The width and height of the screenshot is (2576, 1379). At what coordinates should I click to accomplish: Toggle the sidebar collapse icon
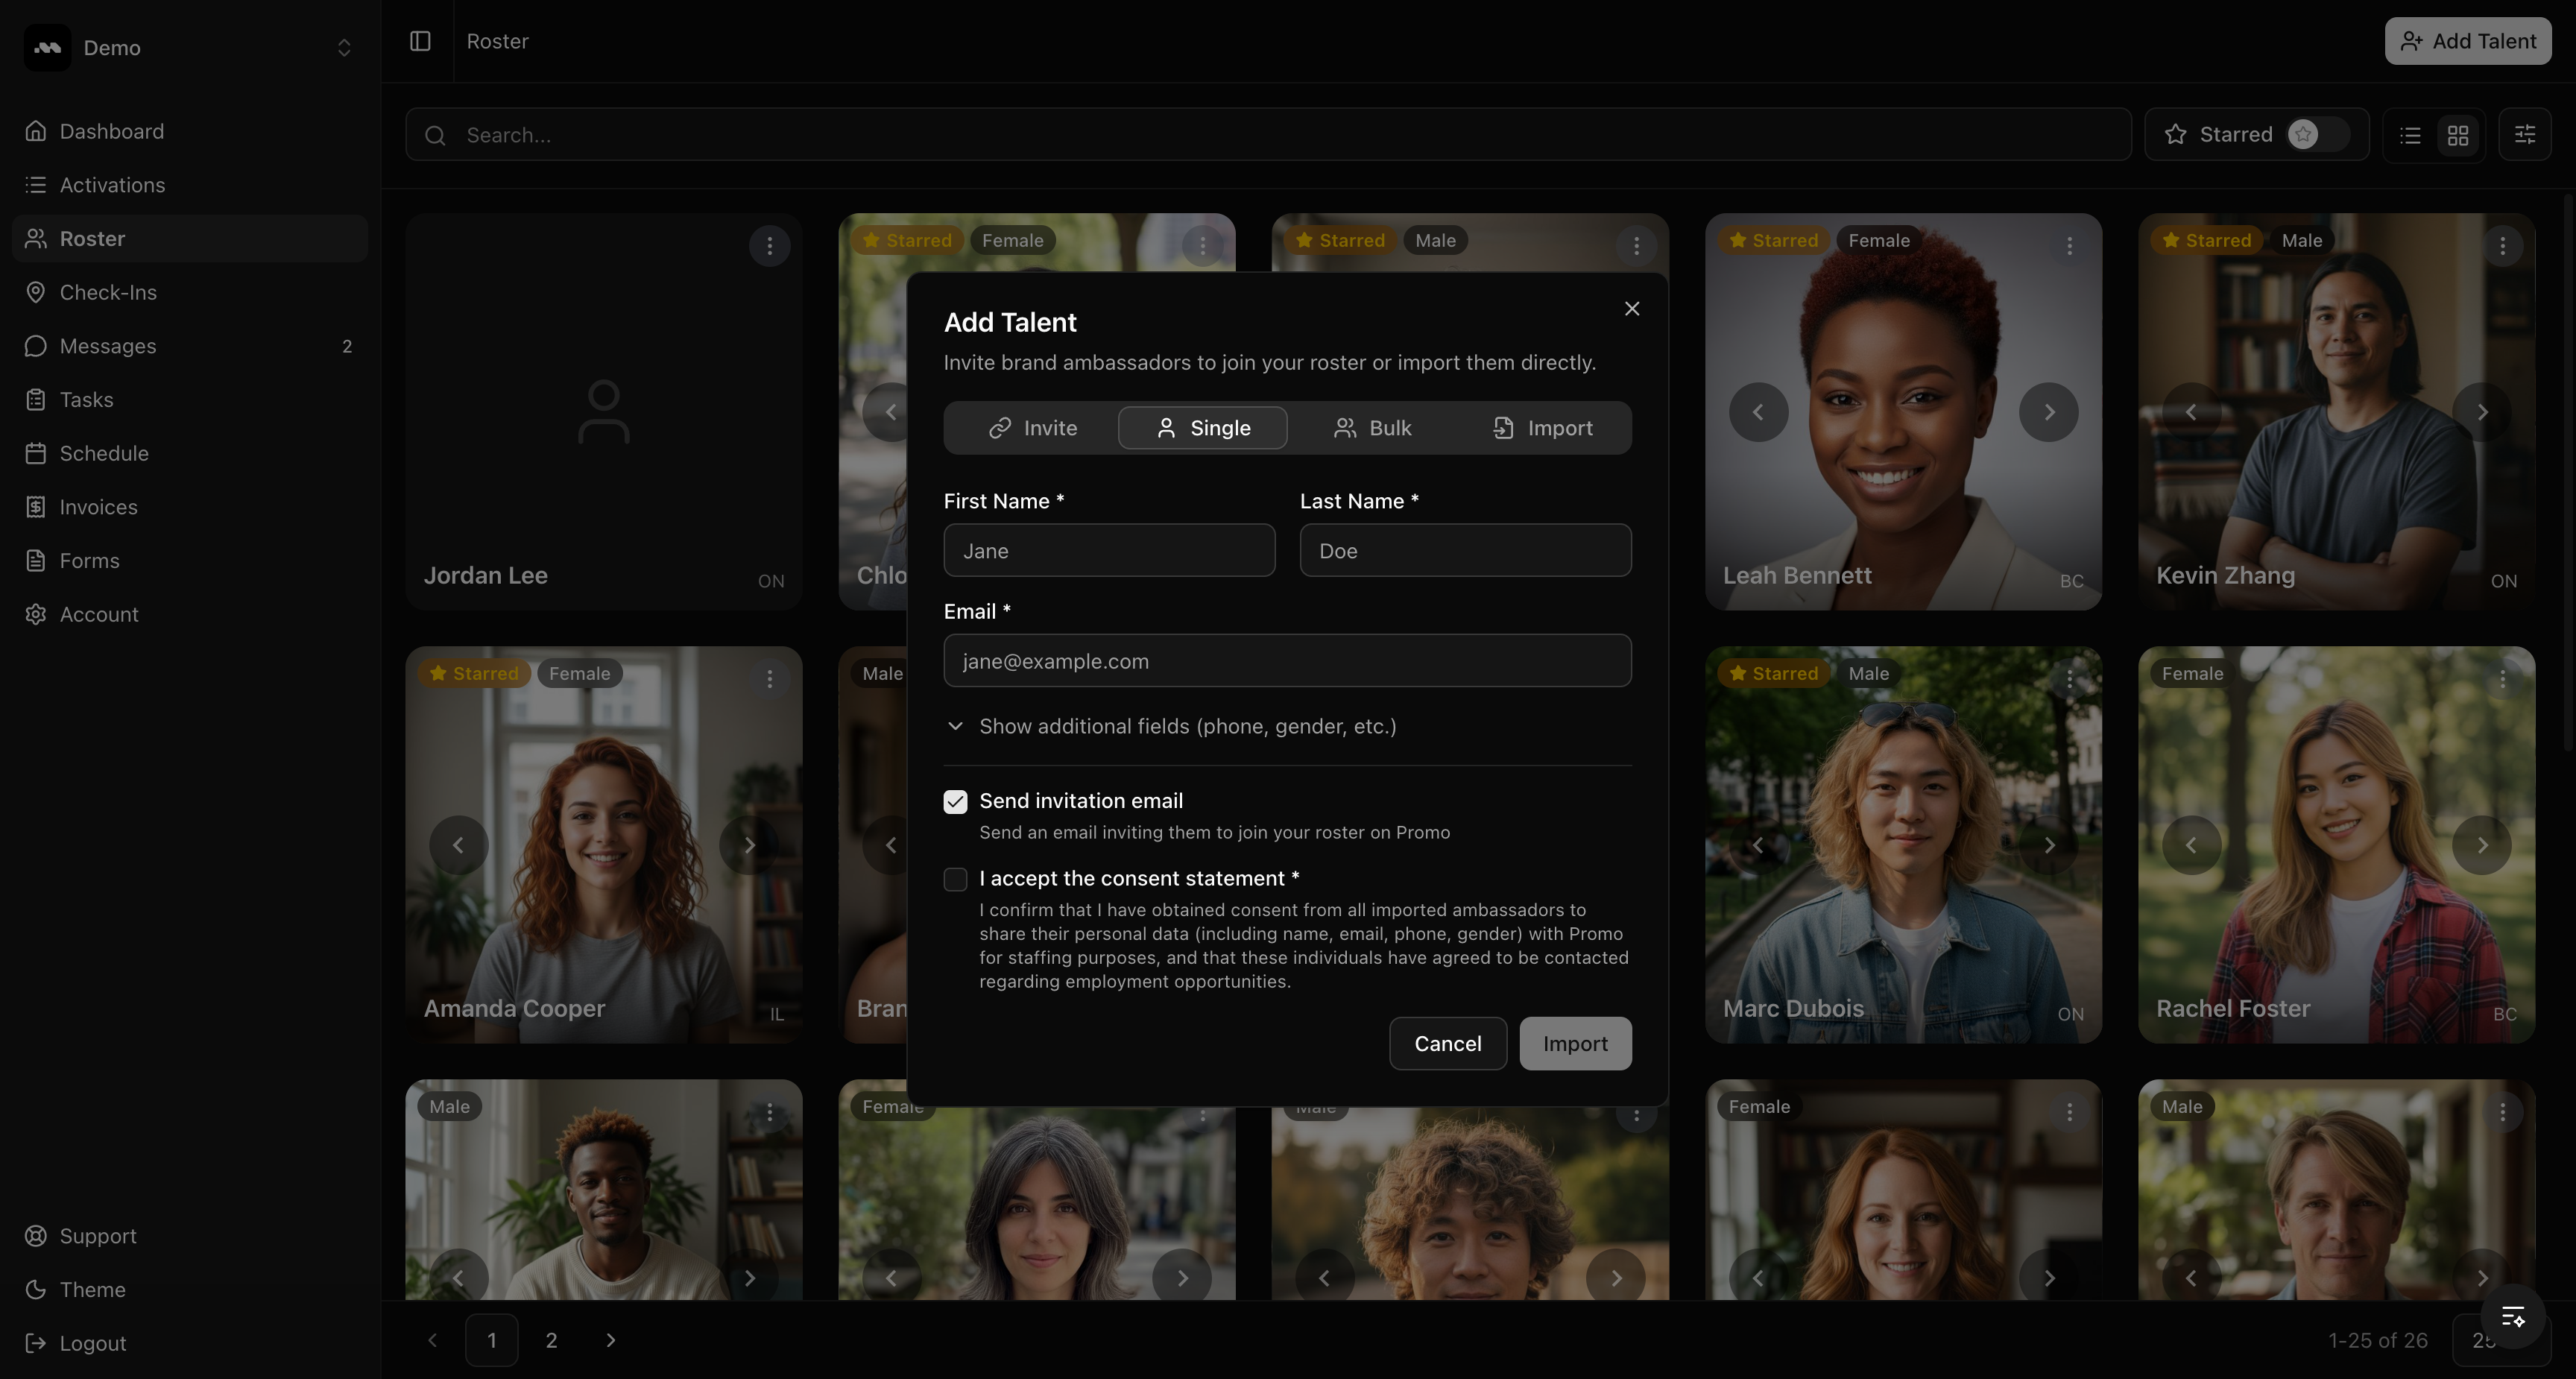tap(420, 41)
